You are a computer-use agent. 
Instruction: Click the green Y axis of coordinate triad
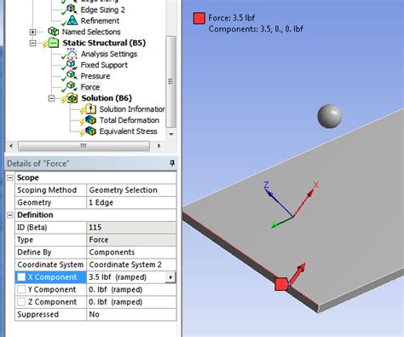(283, 222)
